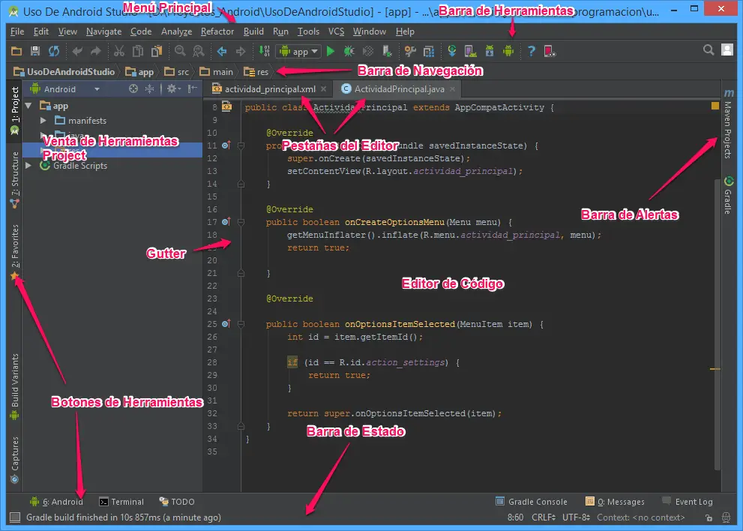Start debugging with the bug icon
Image resolution: width=743 pixels, height=531 pixels.
tap(349, 51)
